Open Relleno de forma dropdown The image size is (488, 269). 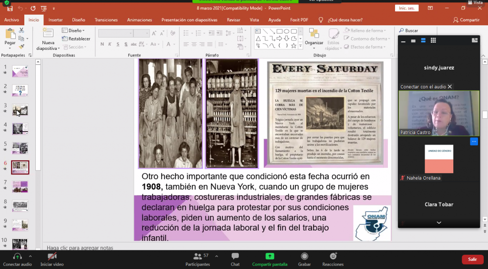point(365,30)
